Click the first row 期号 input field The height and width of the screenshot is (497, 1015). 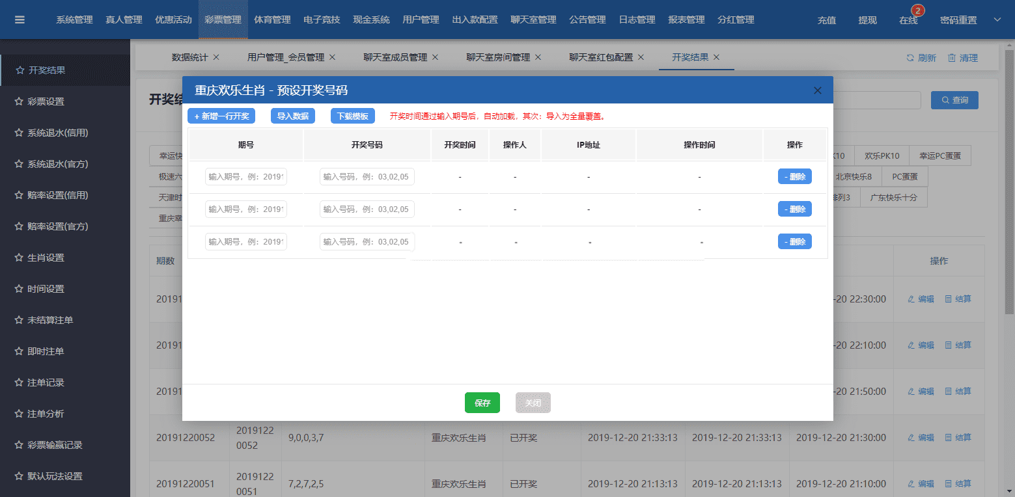246,177
